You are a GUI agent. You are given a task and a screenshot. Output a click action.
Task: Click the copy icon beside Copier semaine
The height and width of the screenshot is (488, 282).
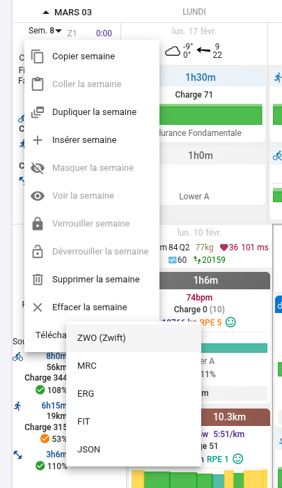pos(38,56)
